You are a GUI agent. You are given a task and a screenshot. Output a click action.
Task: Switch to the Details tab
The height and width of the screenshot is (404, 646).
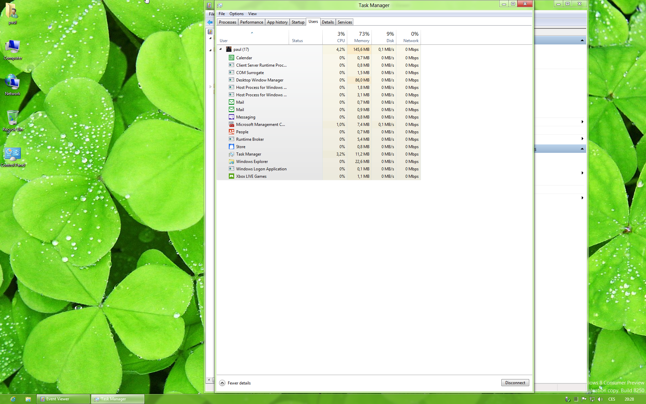coord(328,22)
